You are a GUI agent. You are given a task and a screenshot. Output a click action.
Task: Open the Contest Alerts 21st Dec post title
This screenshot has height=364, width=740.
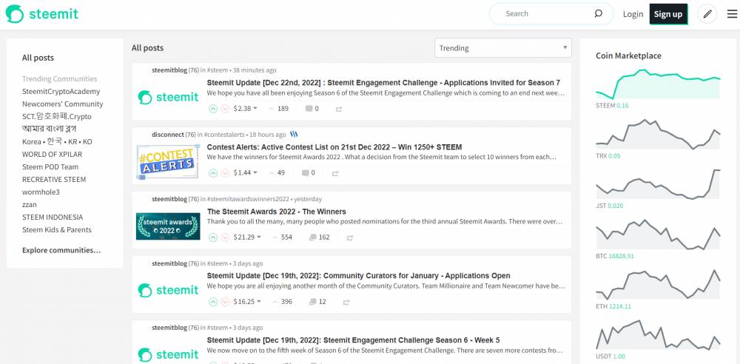click(334, 146)
